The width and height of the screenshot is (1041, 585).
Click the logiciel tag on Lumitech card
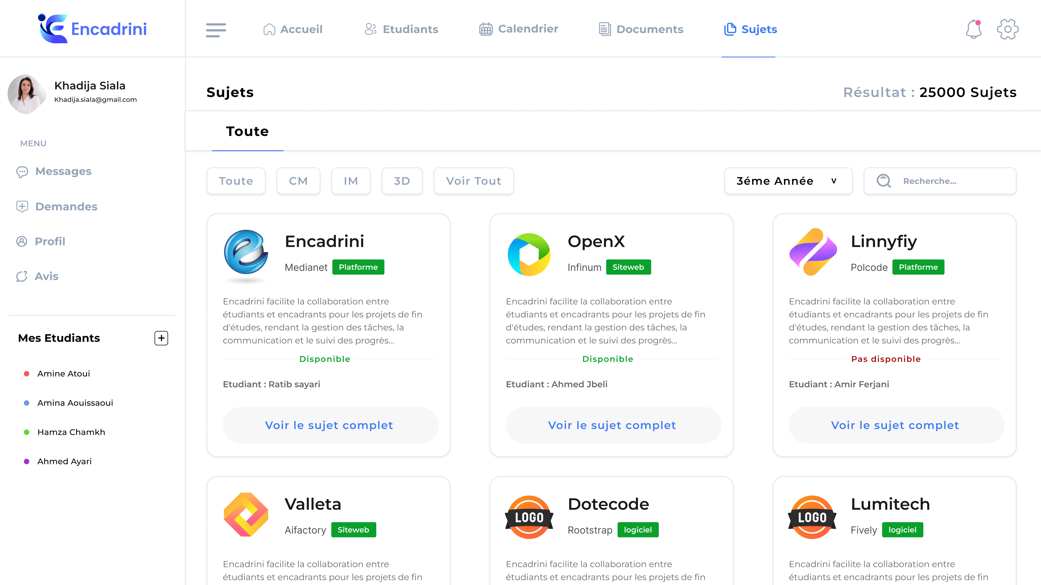(x=902, y=530)
